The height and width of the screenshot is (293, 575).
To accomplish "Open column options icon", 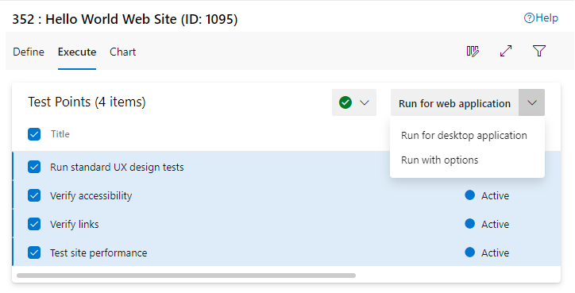I will tap(473, 52).
